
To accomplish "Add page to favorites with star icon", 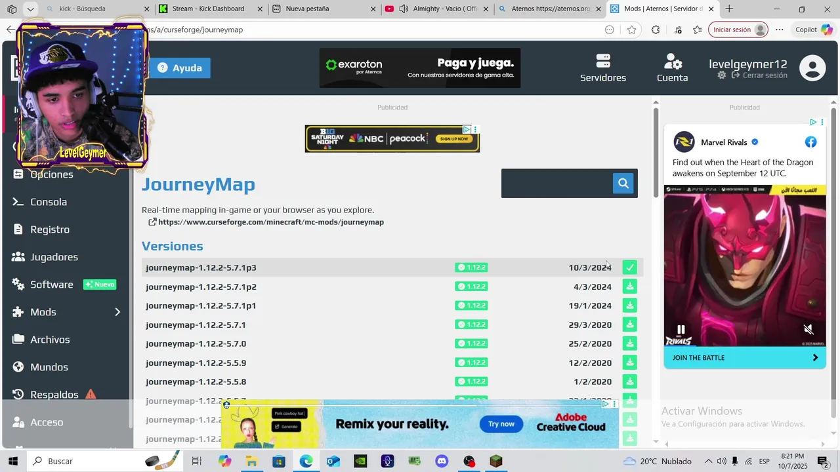I will point(631,29).
